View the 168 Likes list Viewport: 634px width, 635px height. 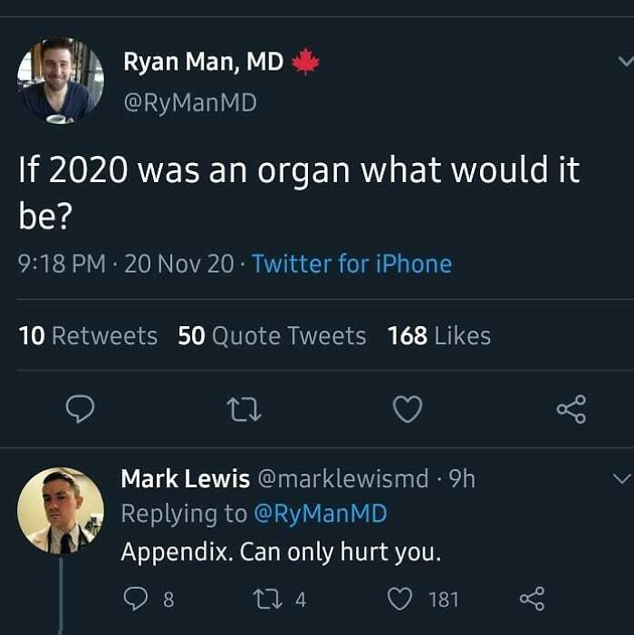tap(439, 336)
